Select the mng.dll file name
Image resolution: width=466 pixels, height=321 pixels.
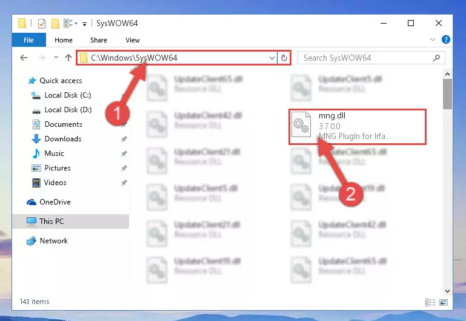[331, 116]
